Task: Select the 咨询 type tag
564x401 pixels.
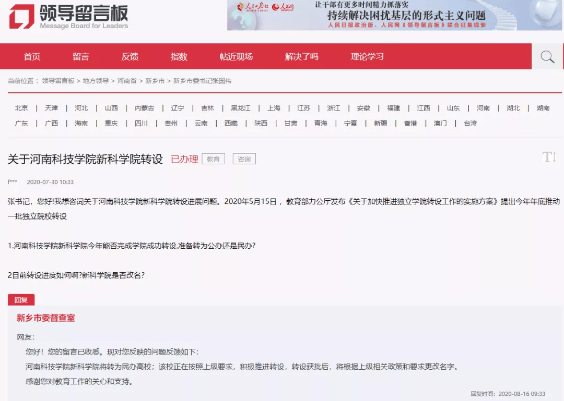Action: (x=244, y=159)
